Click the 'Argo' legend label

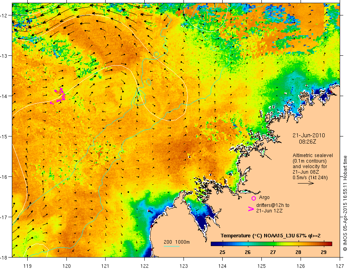pyautogui.click(x=264, y=197)
